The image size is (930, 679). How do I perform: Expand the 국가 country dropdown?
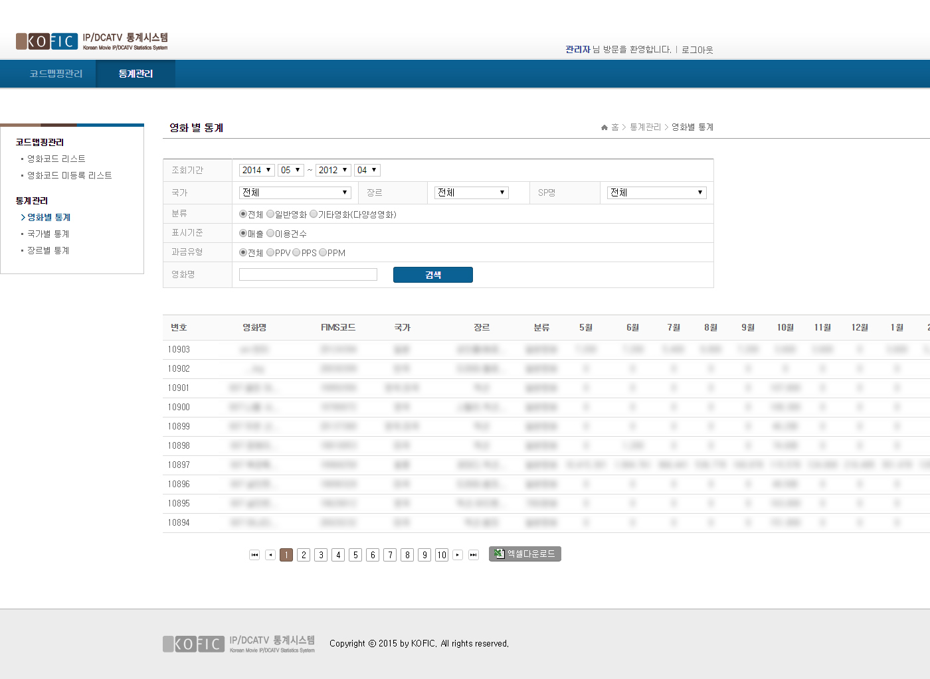tap(294, 192)
